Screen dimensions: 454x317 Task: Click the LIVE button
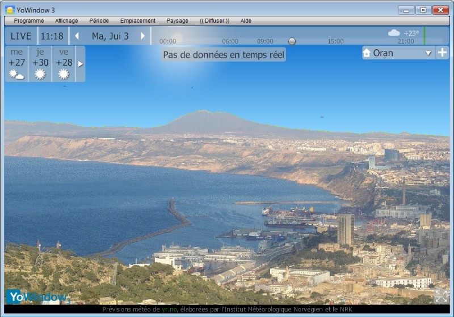click(x=21, y=36)
